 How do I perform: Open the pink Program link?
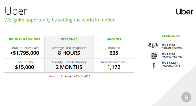click(54, 76)
